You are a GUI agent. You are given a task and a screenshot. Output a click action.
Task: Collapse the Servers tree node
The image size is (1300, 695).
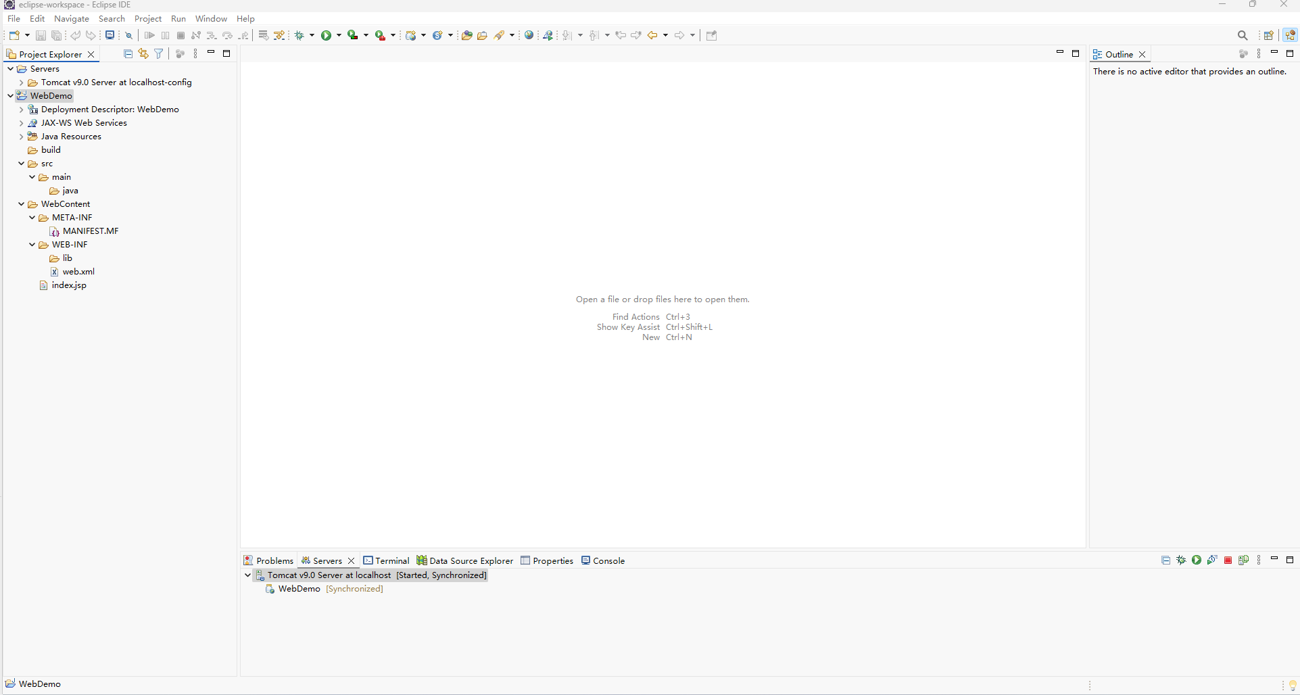tap(10, 69)
